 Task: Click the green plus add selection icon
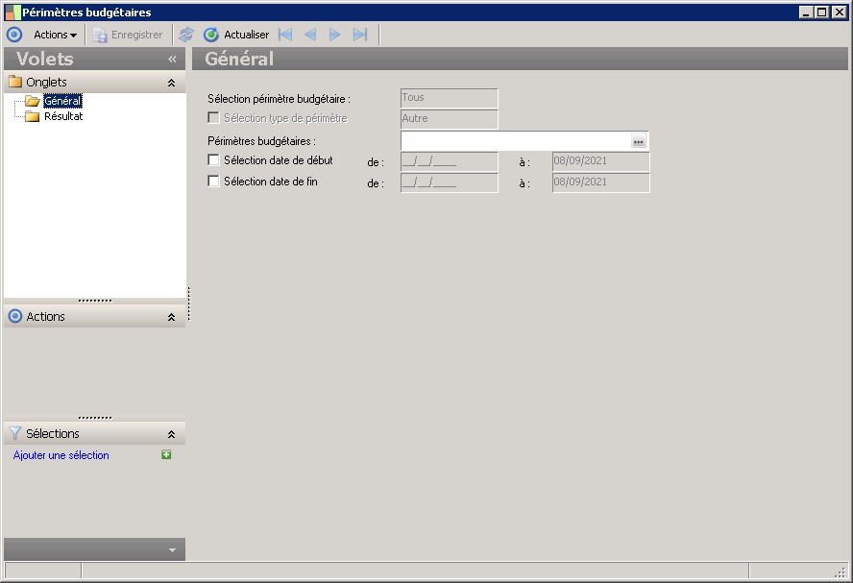[166, 454]
